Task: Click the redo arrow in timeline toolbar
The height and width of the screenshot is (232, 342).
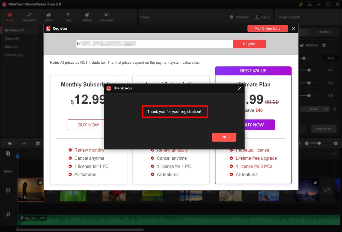Action: [24, 143]
